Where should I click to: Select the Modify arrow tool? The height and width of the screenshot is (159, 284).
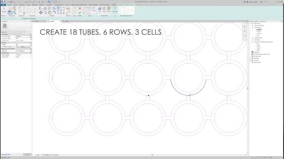[4, 9]
